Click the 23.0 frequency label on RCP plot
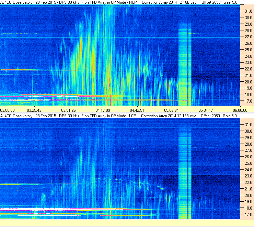Viewport: 254px width, 227px height. 249,63
